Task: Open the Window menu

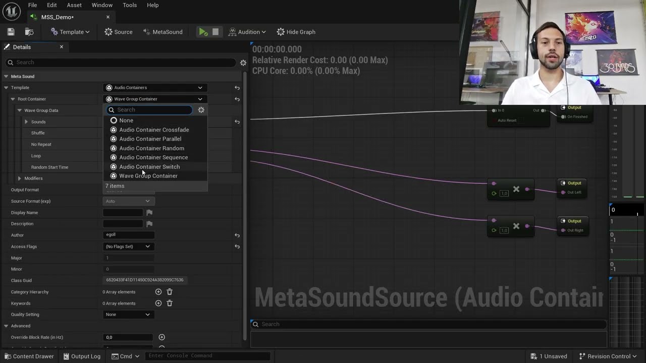Action: pyautogui.click(x=102, y=5)
